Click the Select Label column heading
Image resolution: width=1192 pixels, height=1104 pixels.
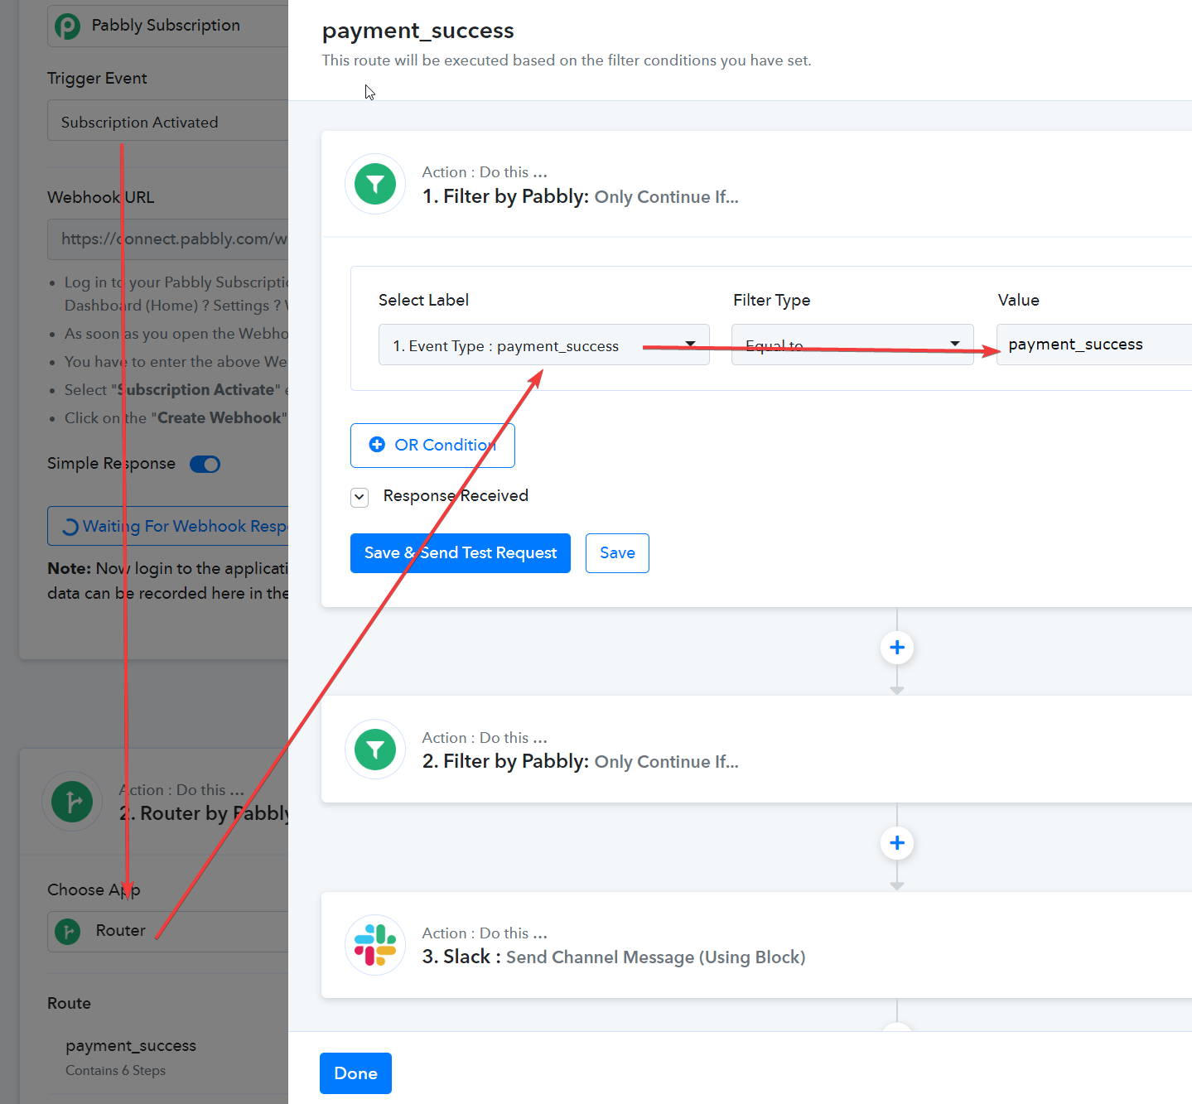tap(423, 300)
